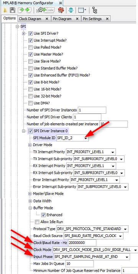This screenshot has width=138, height=274.
Task: Open the window layout dropdown icon
Action: pyautogui.click(x=82, y=10)
